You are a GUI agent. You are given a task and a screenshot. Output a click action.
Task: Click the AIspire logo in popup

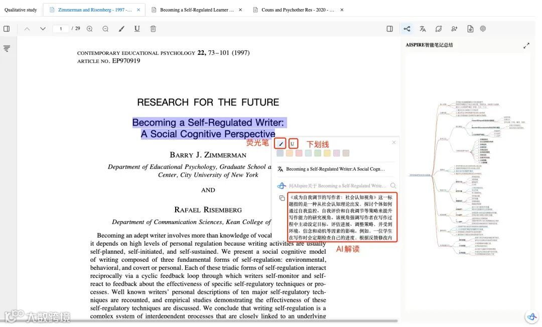point(282,186)
